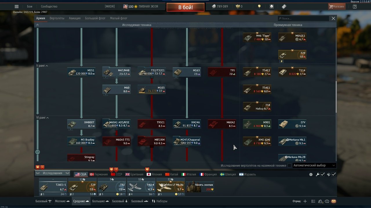Enable helicopter research on ground vehicles checkbox
Viewport: 371px width, 208px height.
point(289,166)
